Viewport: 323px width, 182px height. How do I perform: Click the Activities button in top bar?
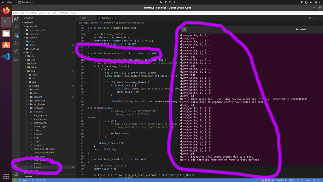point(7,2)
